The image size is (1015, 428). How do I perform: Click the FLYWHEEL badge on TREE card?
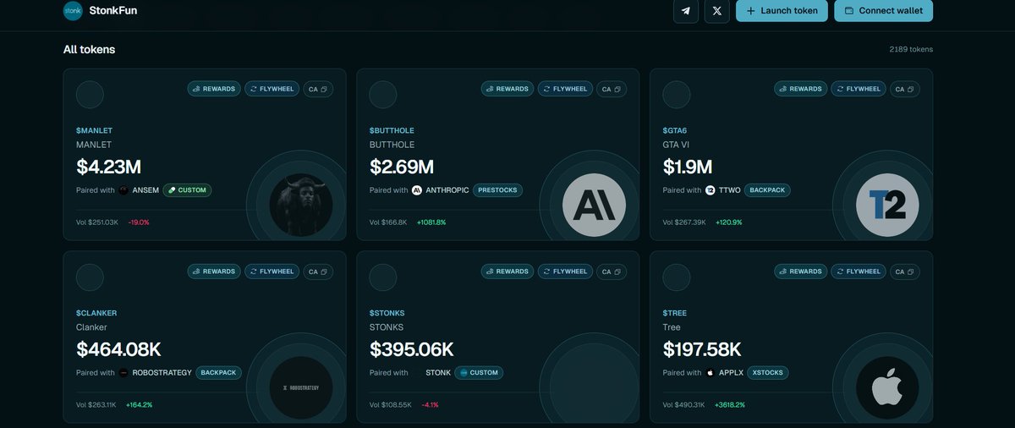859,272
